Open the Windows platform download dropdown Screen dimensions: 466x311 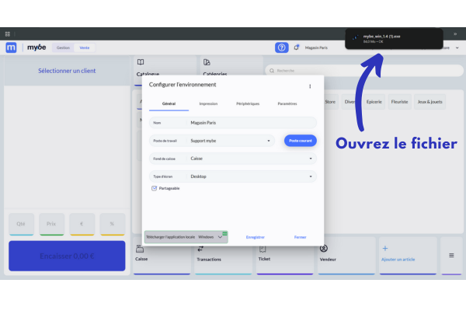210,237
